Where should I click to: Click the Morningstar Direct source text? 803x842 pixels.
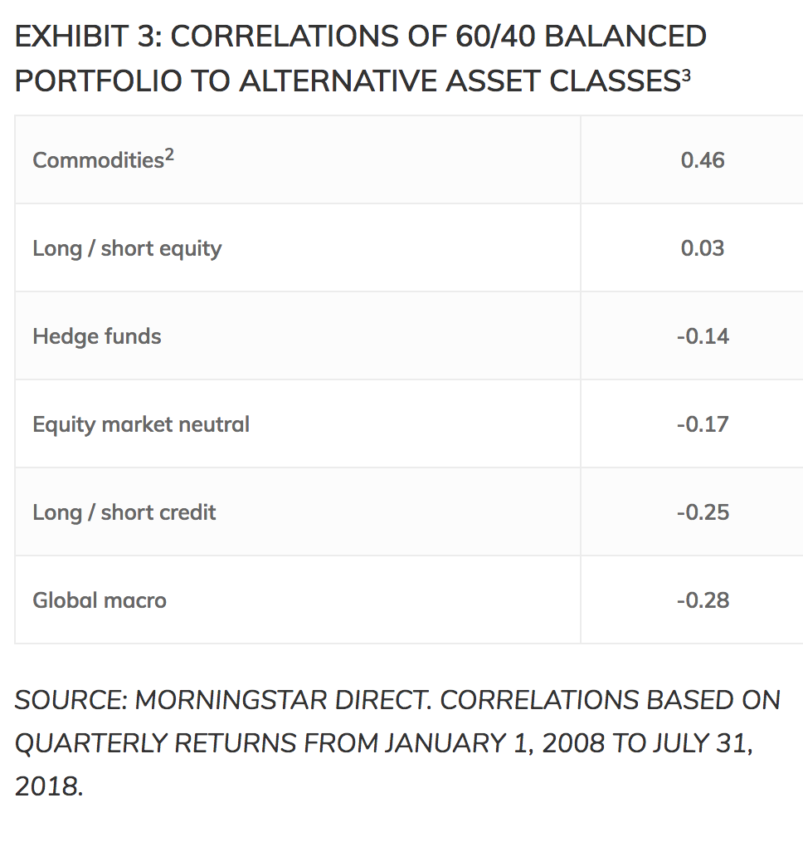[282, 700]
